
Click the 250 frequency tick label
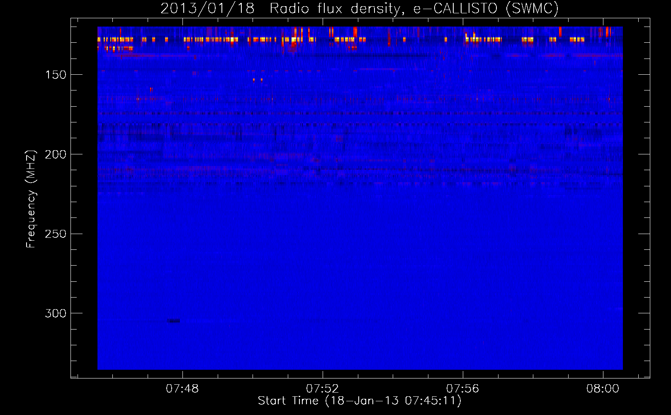(56, 234)
